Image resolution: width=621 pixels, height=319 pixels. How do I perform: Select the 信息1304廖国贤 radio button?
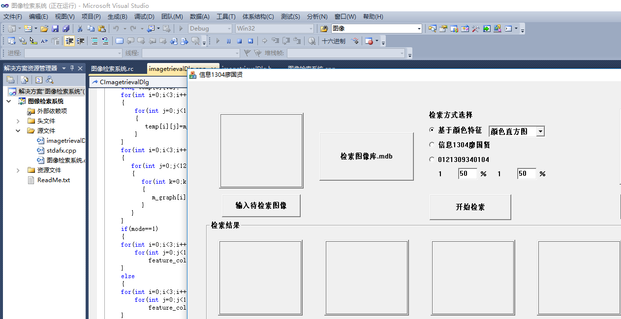tap(432, 145)
